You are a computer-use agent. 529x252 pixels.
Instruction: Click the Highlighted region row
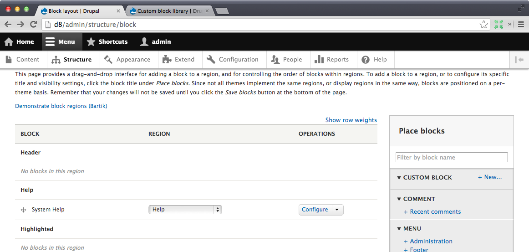(x=196, y=229)
